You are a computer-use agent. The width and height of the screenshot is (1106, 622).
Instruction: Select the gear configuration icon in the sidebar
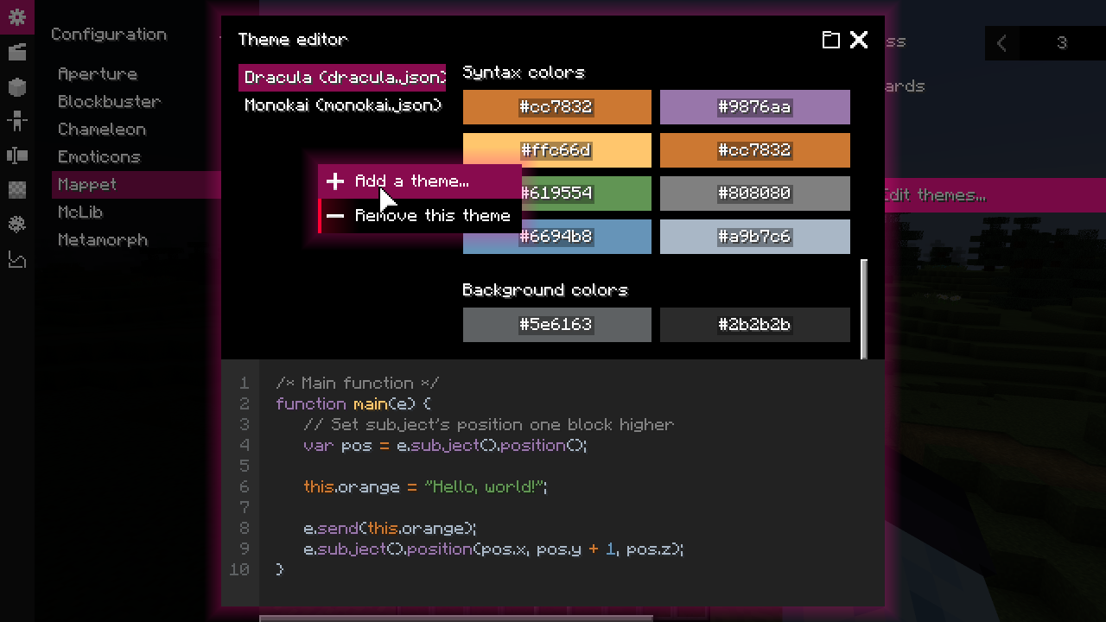click(17, 17)
